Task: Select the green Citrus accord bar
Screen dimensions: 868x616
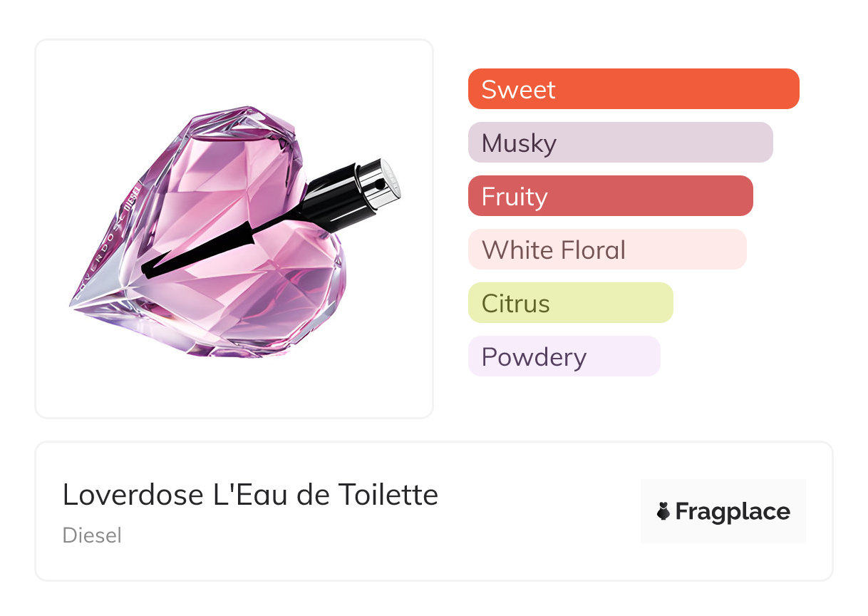Action: pyautogui.click(x=570, y=303)
